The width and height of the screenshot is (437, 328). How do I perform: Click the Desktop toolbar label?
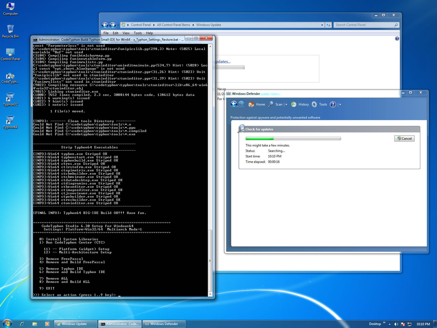(x=375, y=324)
